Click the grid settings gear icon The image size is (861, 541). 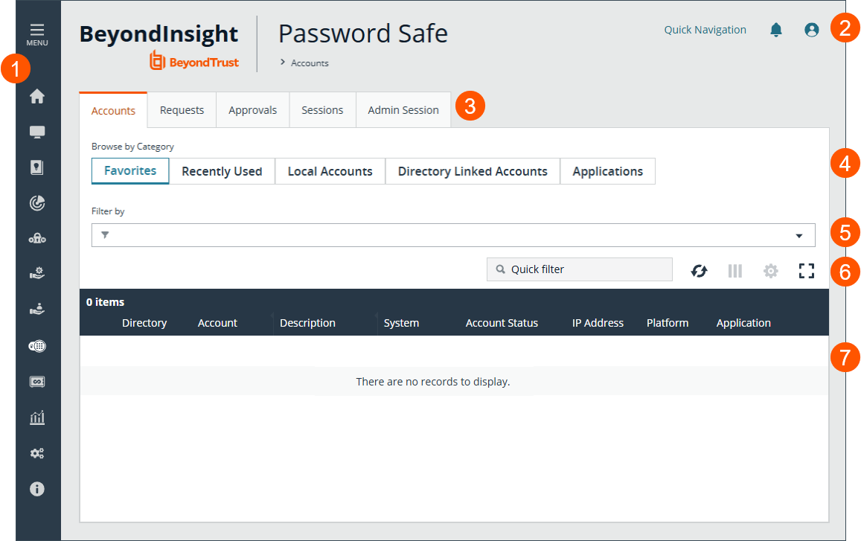[x=770, y=270]
